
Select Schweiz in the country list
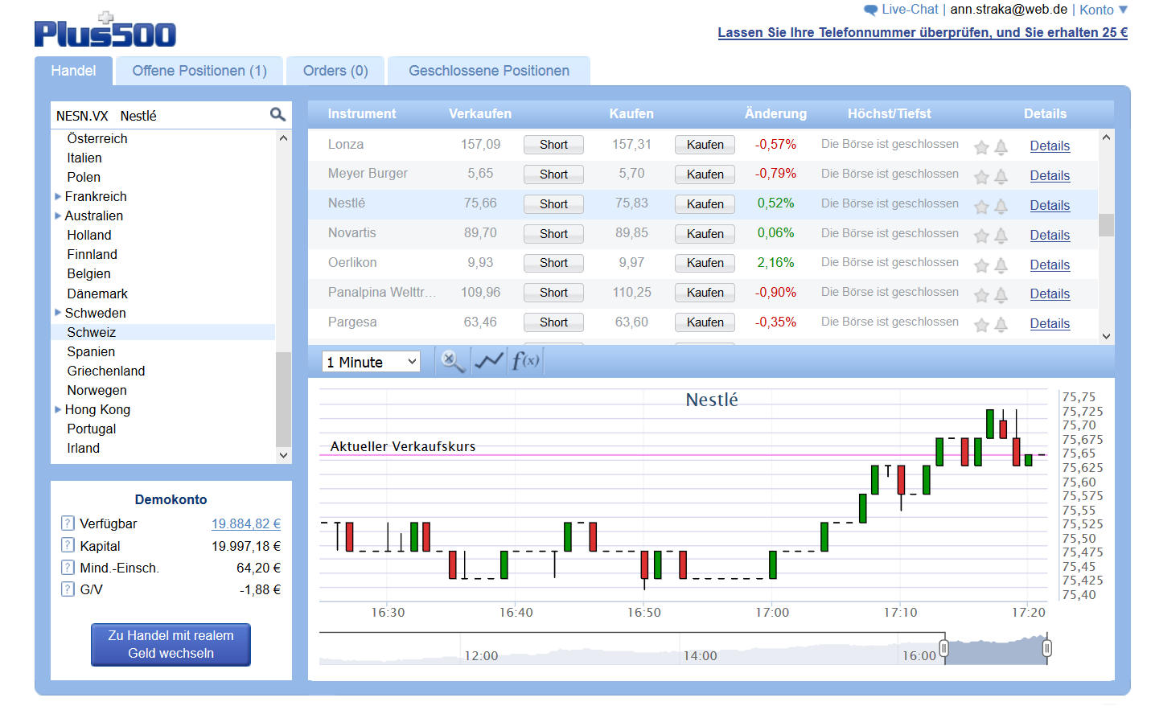163,332
